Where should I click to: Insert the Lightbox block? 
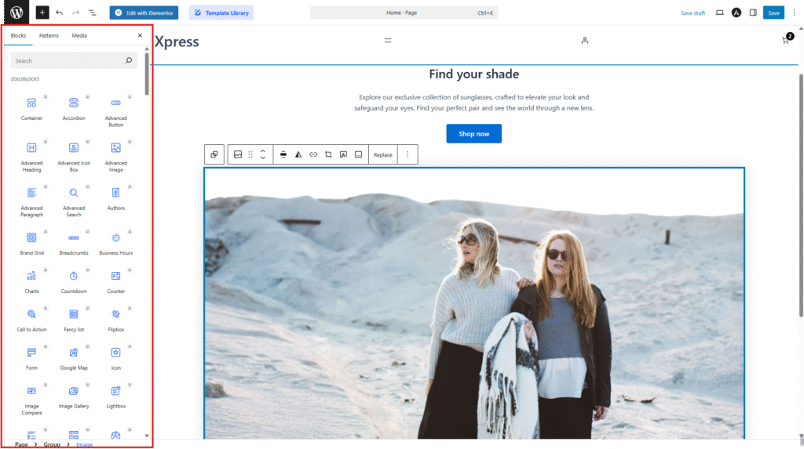(x=116, y=396)
